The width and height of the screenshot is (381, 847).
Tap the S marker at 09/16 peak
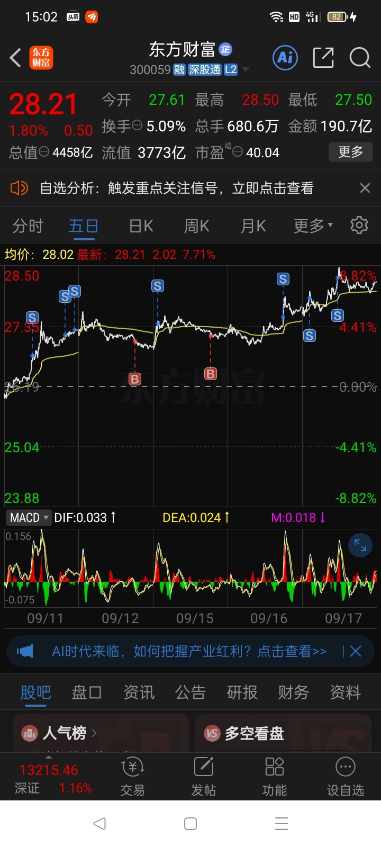pos(283,279)
